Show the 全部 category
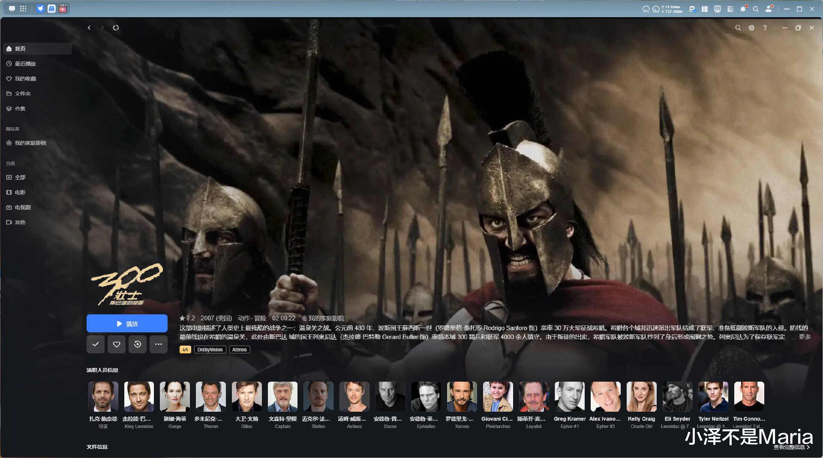This screenshot has height=458, width=823. pyautogui.click(x=37, y=177)
